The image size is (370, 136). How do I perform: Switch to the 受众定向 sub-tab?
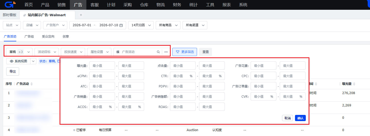click(48, 37)
